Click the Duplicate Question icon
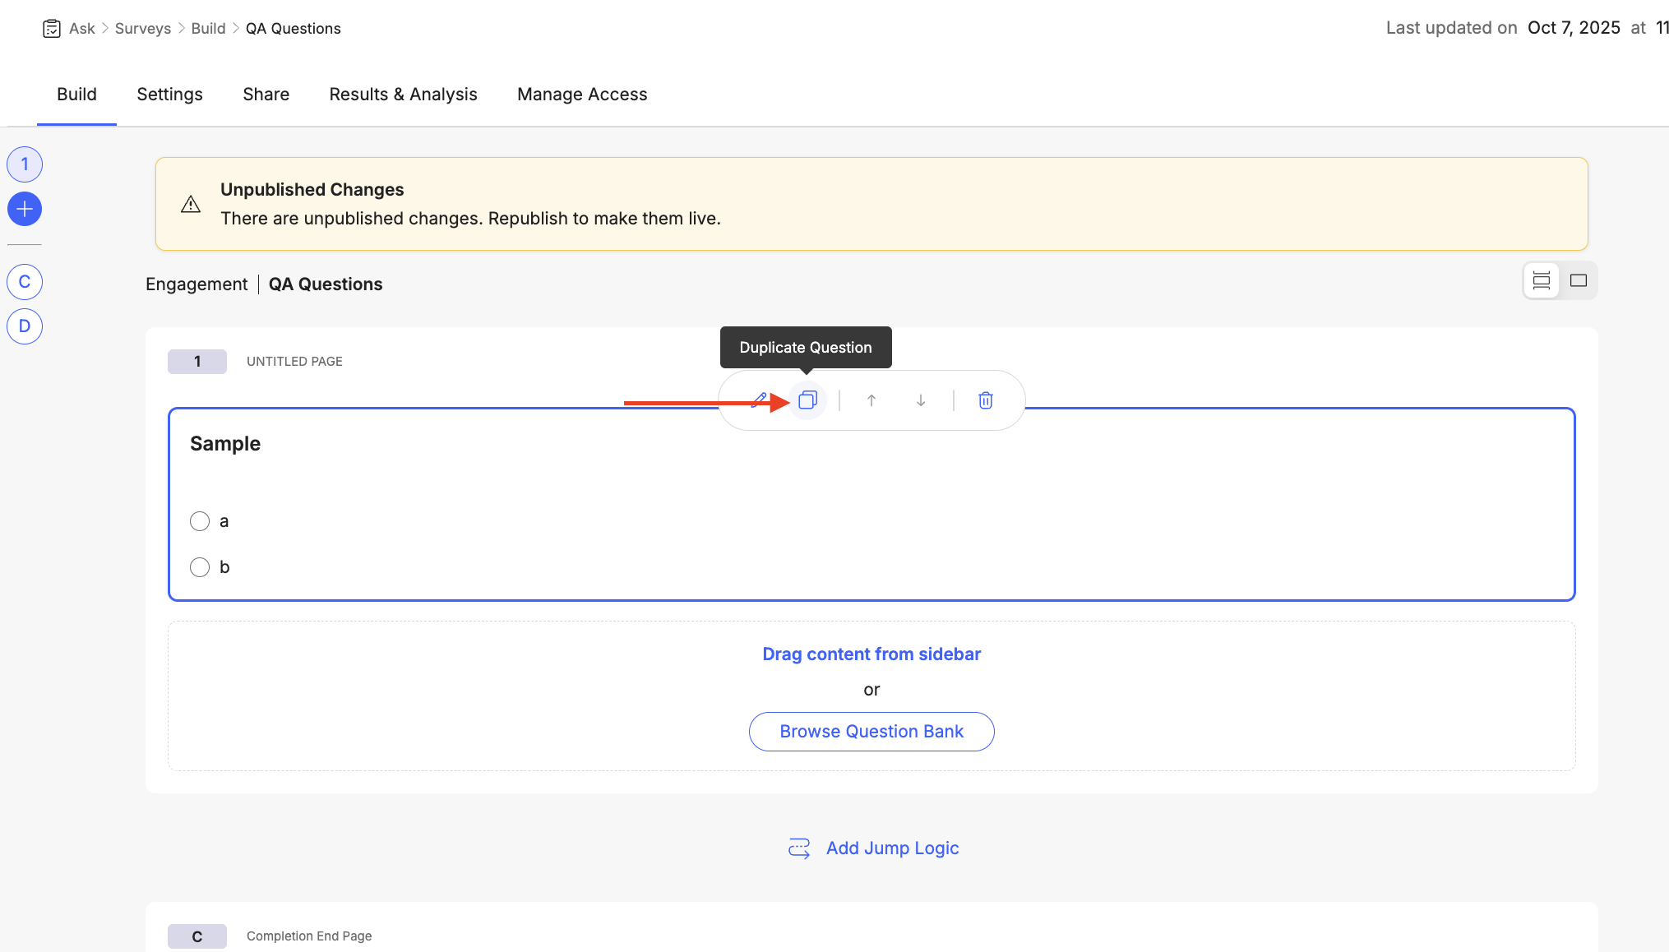Image resolution: width=1669 pixels, height=952 pixels. 807,400
